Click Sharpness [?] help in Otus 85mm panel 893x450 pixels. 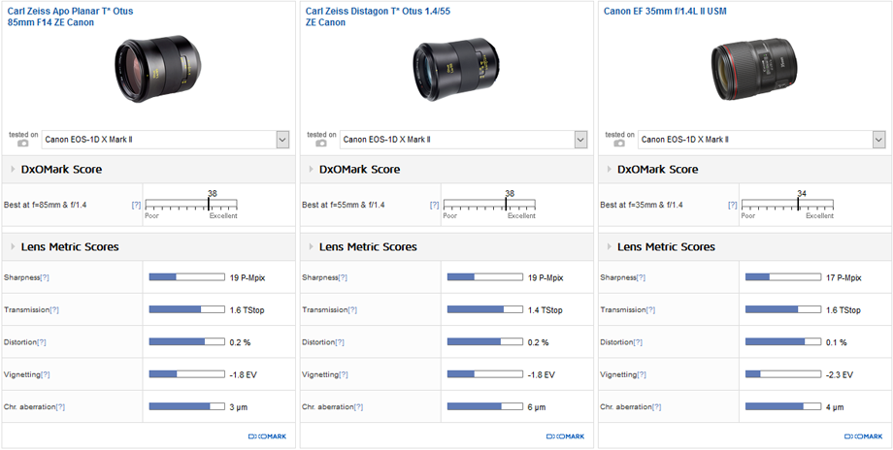click(45, 277)
